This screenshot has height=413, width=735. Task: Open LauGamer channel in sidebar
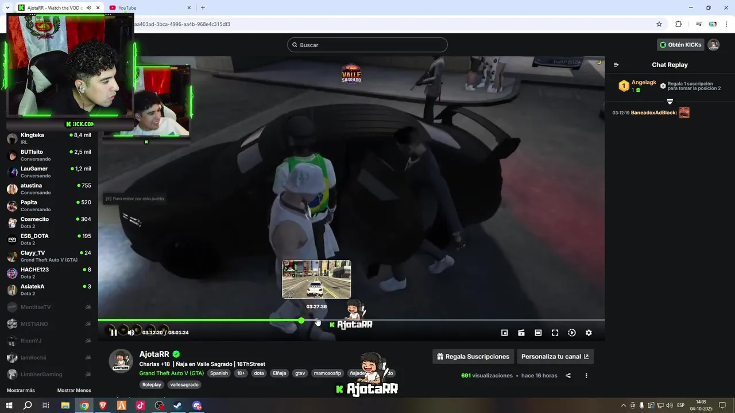pos(49,172)
